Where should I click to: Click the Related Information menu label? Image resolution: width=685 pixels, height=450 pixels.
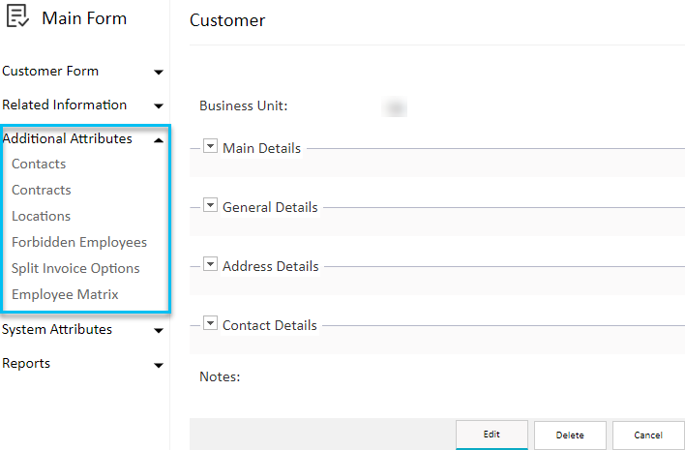tap(65, 105)
